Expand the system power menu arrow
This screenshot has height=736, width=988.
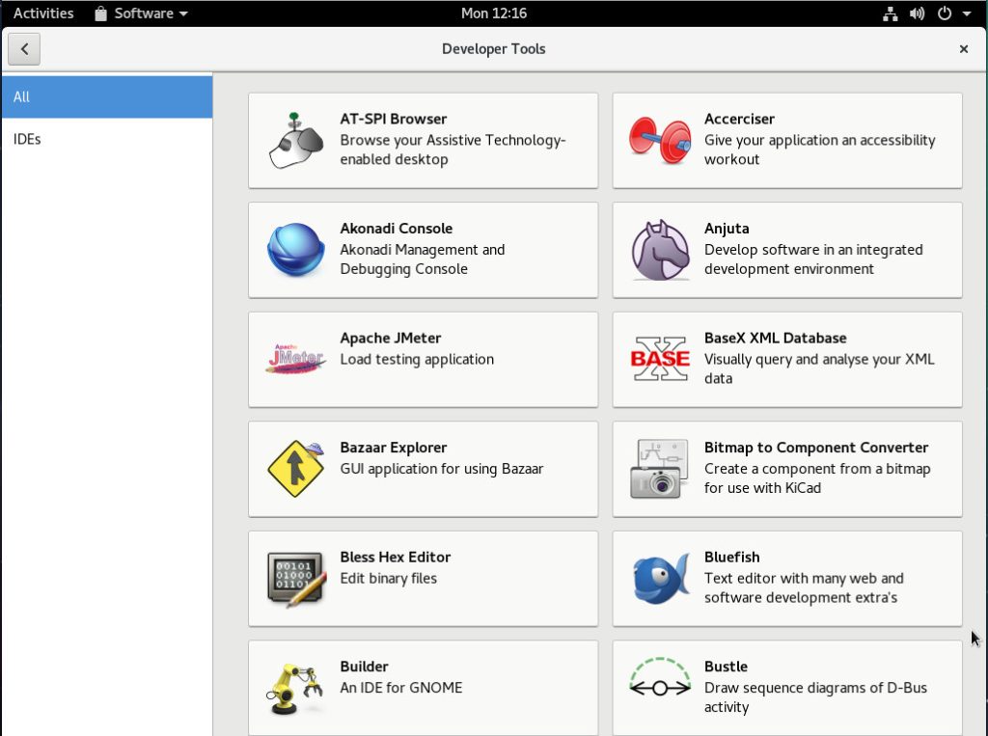click(x=967, y=14)
